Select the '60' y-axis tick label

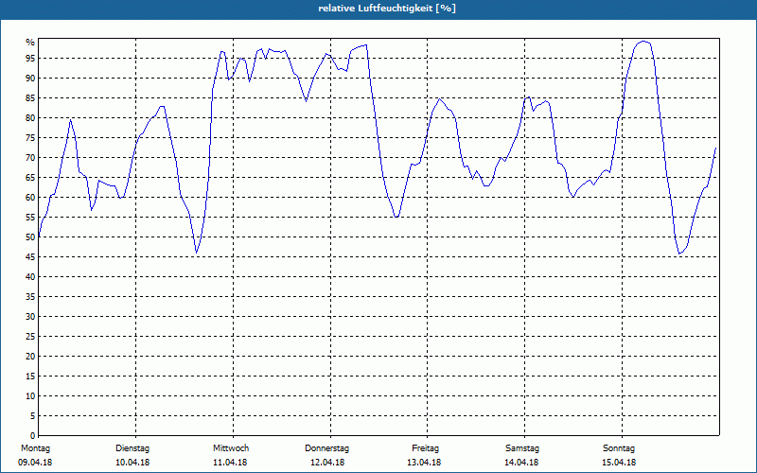tap(30, 198)
